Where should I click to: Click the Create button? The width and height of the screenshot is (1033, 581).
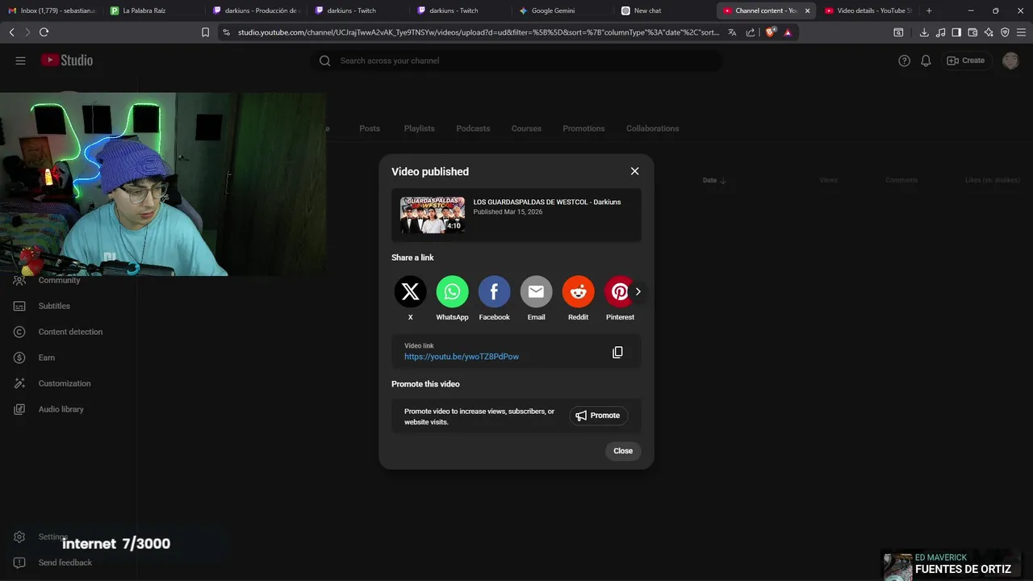(966, 61)
